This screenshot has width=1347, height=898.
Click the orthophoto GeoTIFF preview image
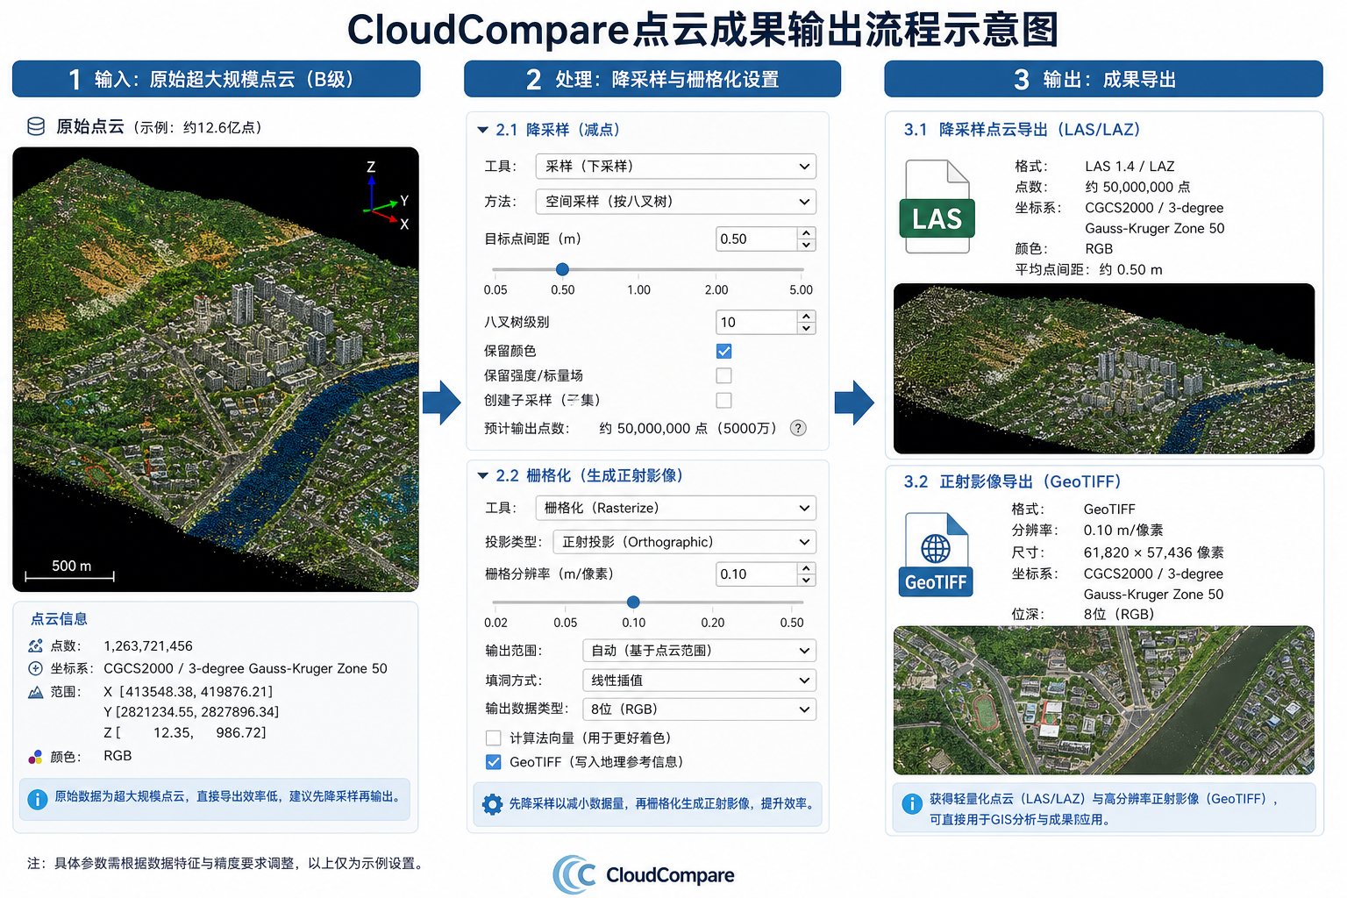[x=1104, y=700]
